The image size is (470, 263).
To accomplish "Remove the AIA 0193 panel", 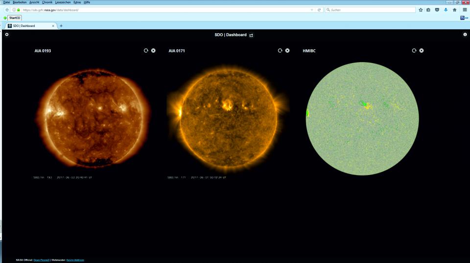I will click(153, 51).
